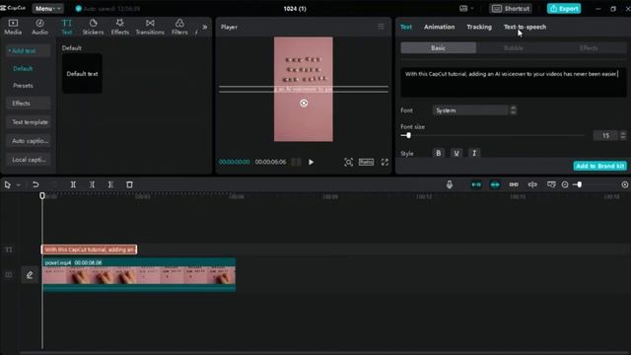Image resolution: width=631 pixels, height=355 pixels.
Task: Open the Filters panel
Action: [179, 27]
